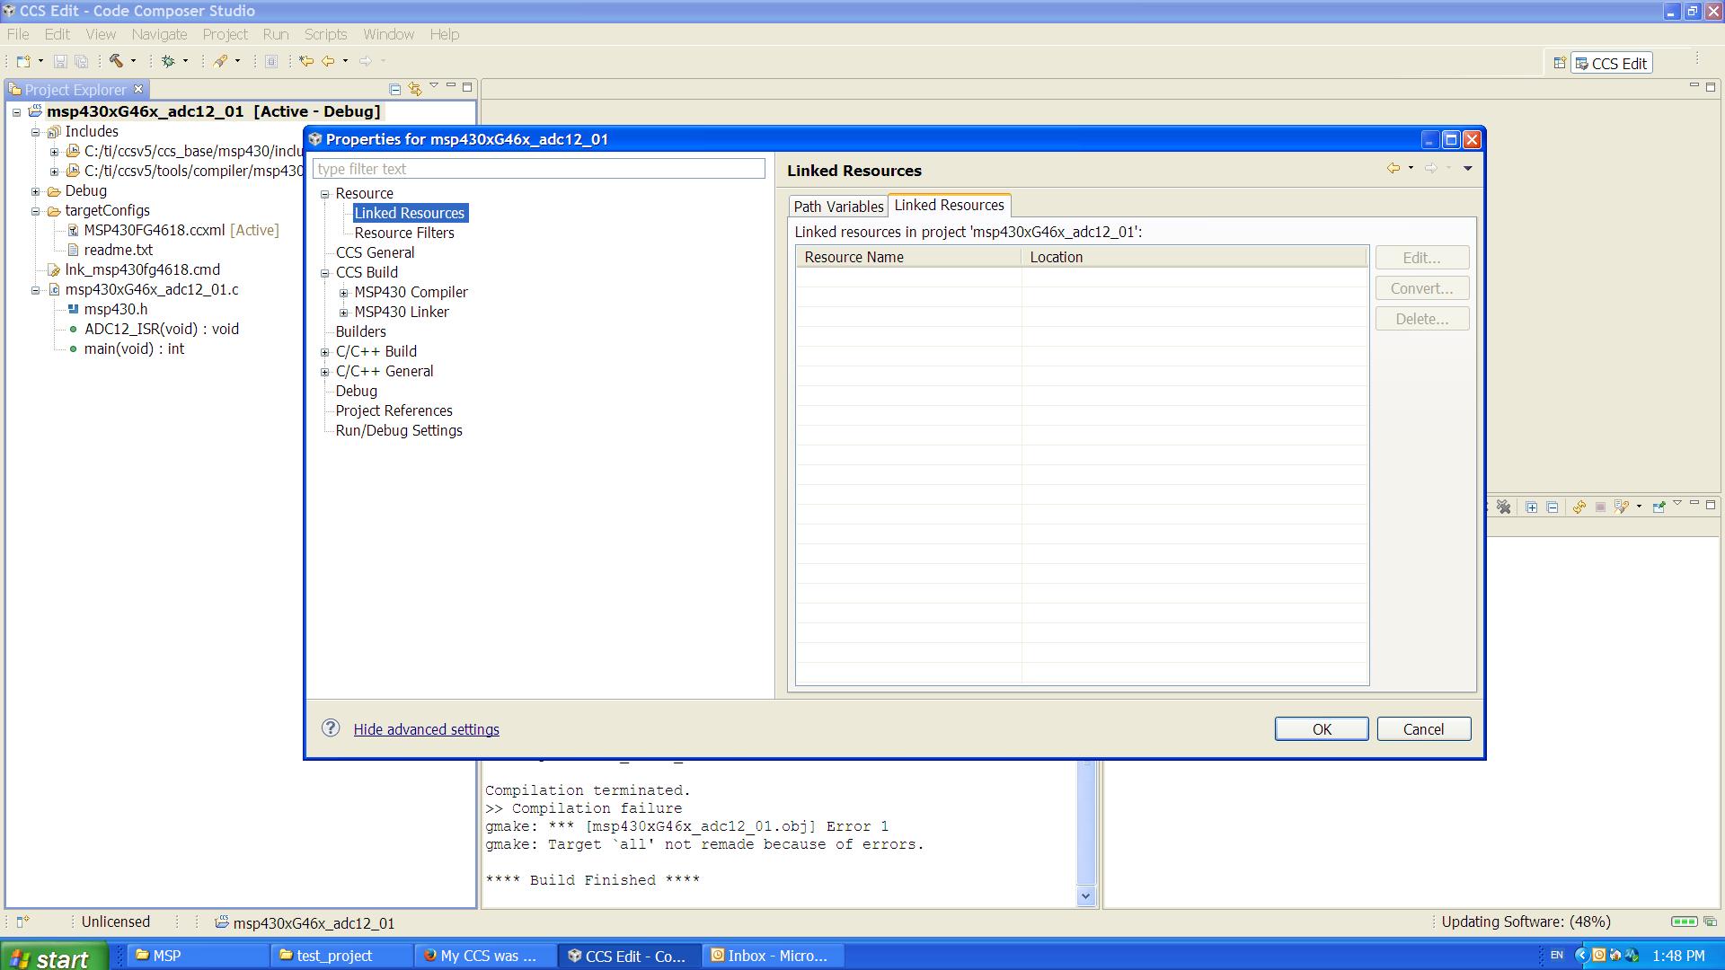1725x970 pixels.
Task: Click the Pin view icon
Action: coord(1659,507)
